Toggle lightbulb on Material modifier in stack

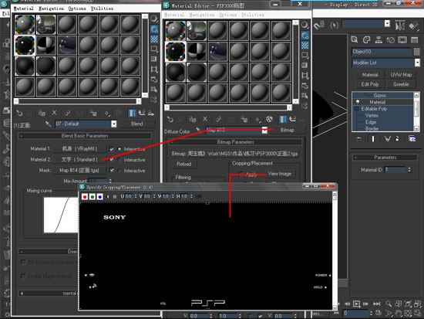358,102
